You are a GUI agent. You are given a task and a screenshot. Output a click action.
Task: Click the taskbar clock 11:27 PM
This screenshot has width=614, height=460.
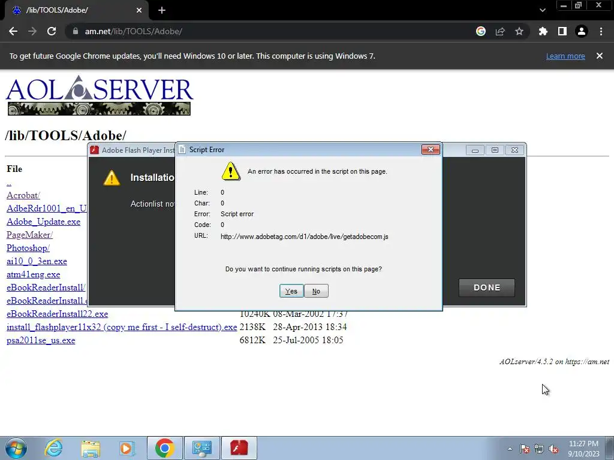tap(583, 444)
